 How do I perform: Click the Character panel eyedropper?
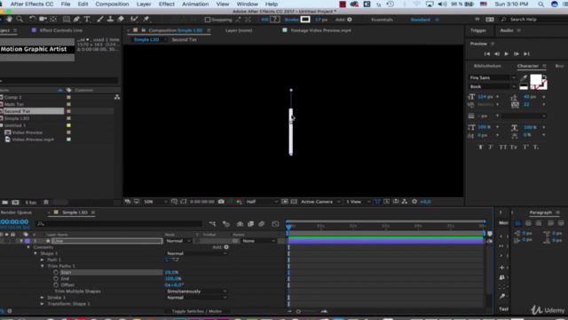click(524, 77)
